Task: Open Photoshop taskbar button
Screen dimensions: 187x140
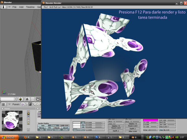Action: coord(99,137)
